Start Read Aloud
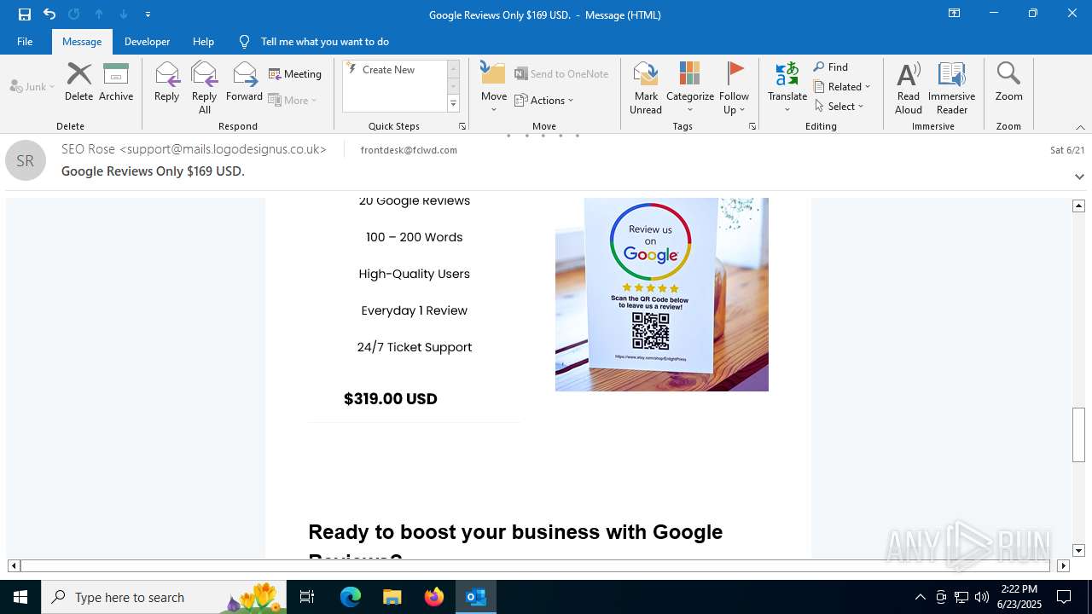 [x=908, y=88]
